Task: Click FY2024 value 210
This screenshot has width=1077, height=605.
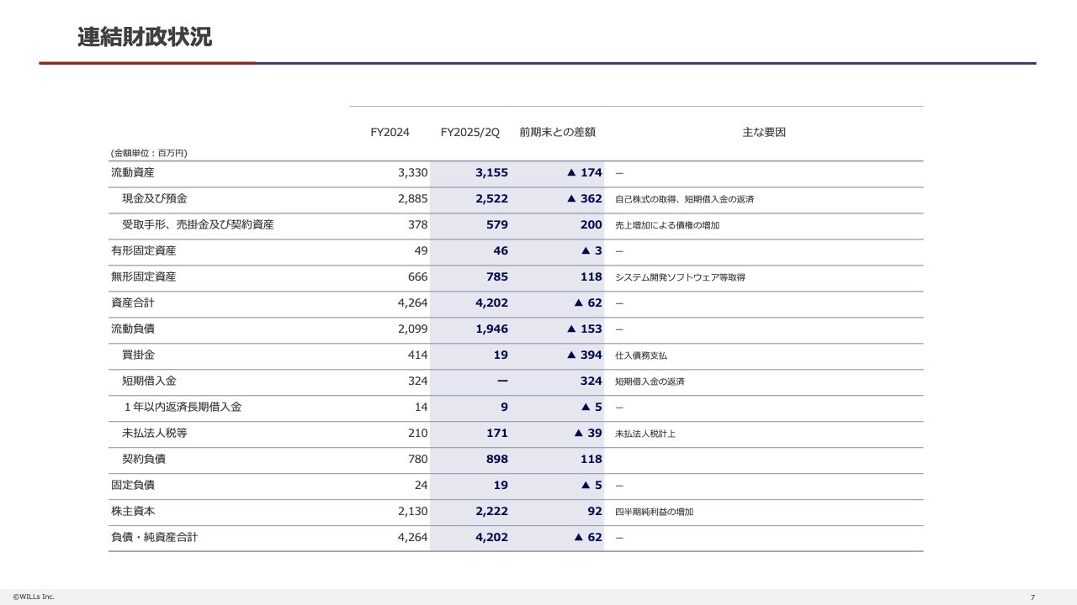Action: [418, 434]
